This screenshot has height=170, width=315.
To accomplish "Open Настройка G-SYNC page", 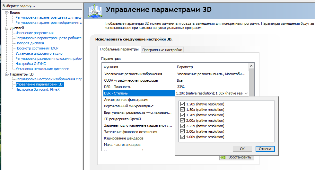I will 31,64.
